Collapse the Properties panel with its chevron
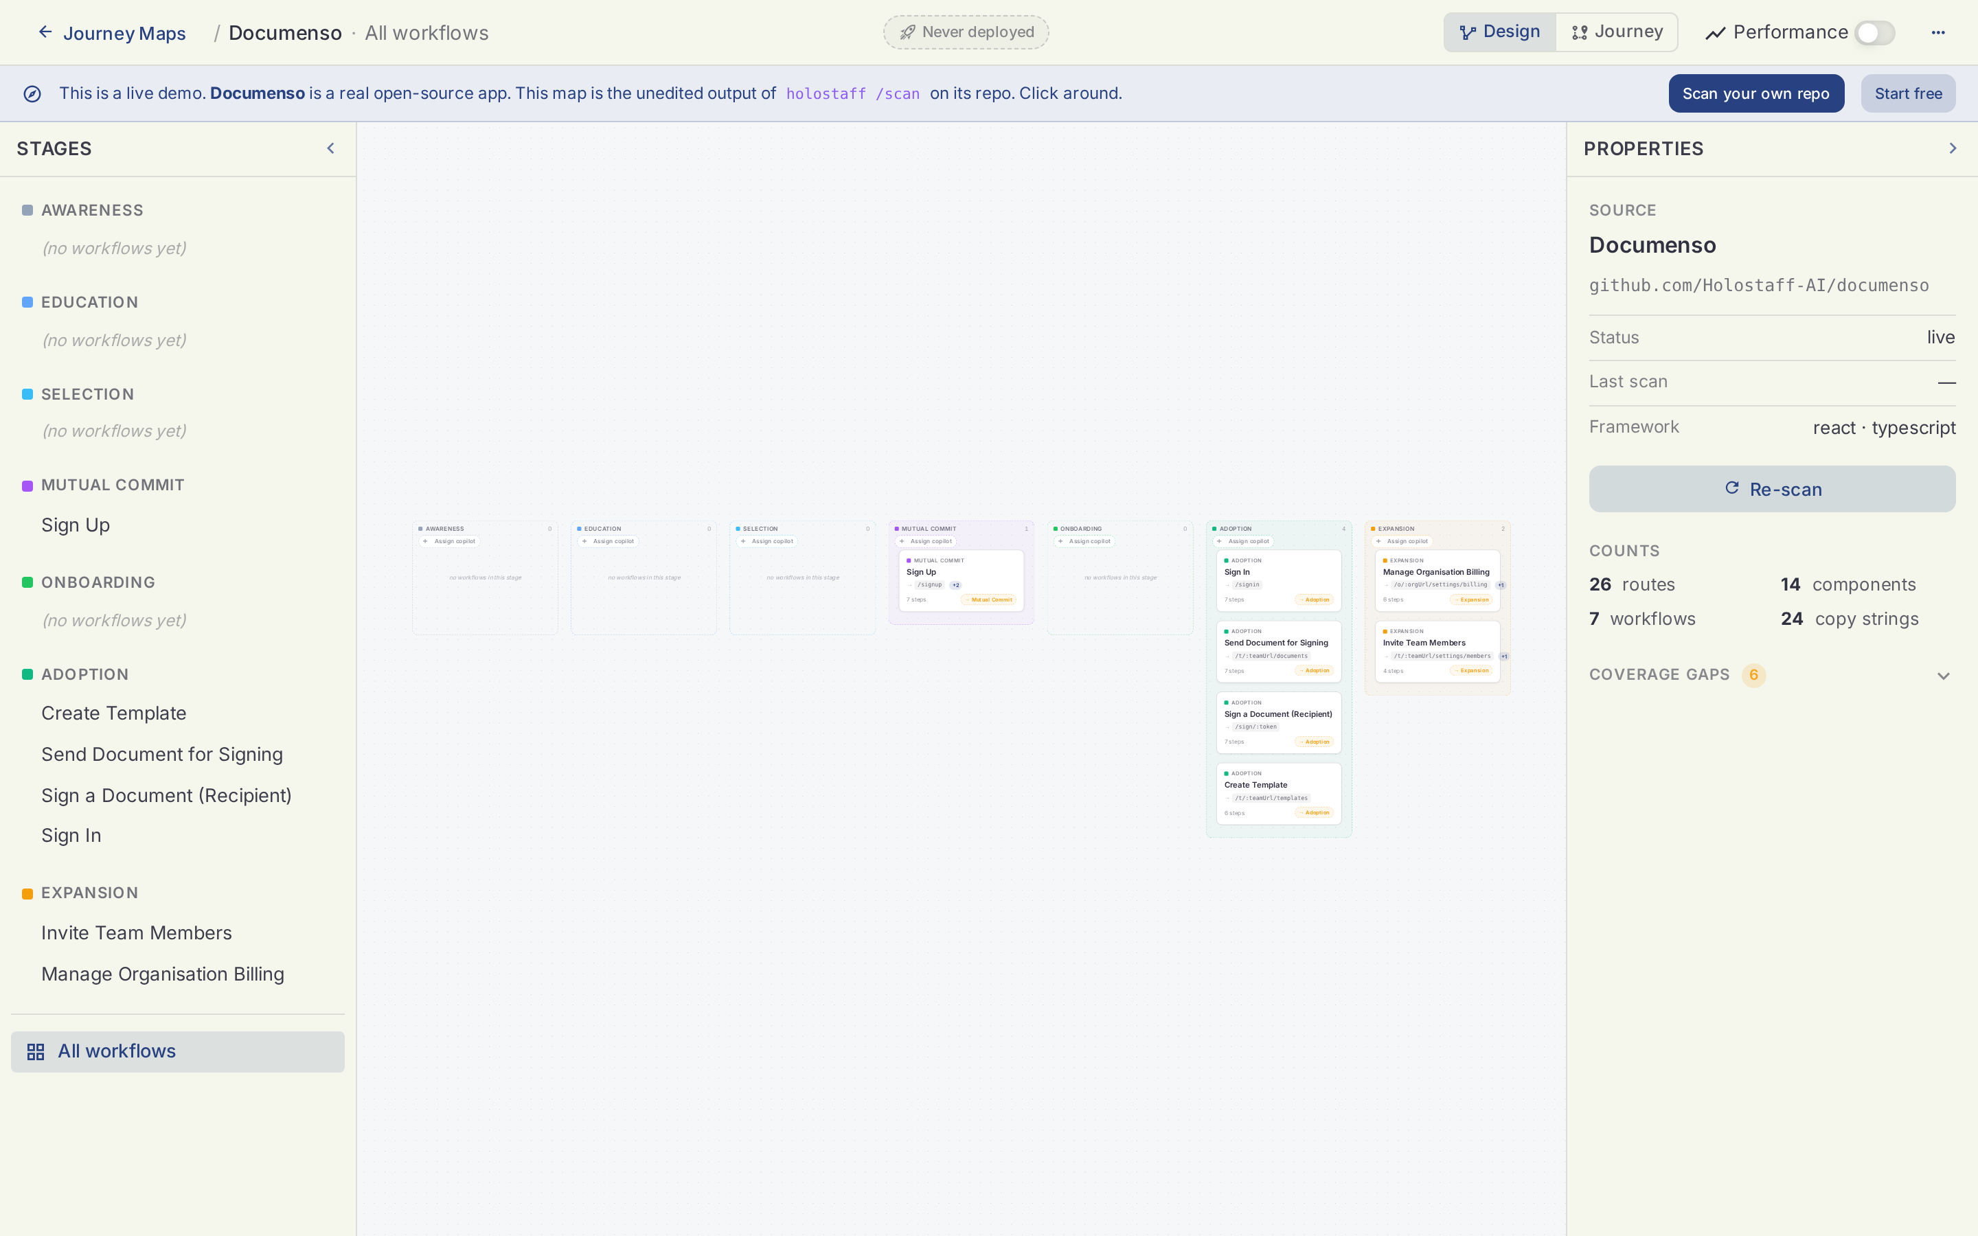 pyautogui.click(x=1953, y=149)
